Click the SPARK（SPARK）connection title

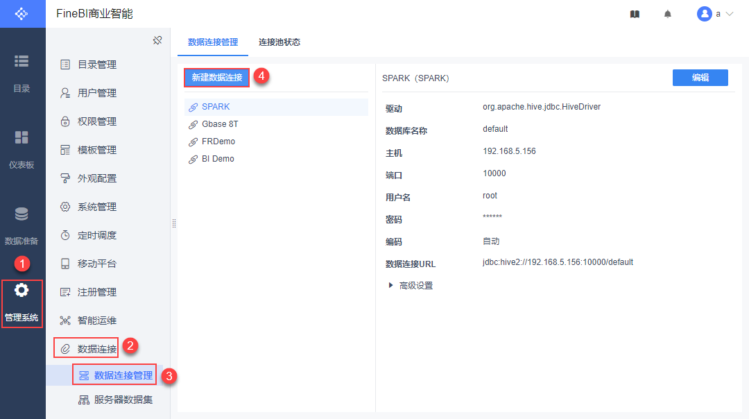[x=415, y=78]
